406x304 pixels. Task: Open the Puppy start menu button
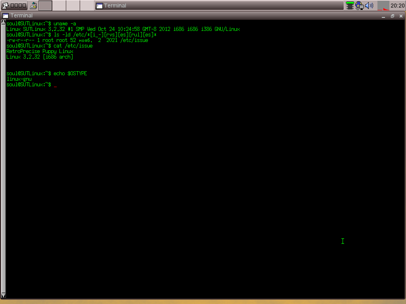(14, 6)
